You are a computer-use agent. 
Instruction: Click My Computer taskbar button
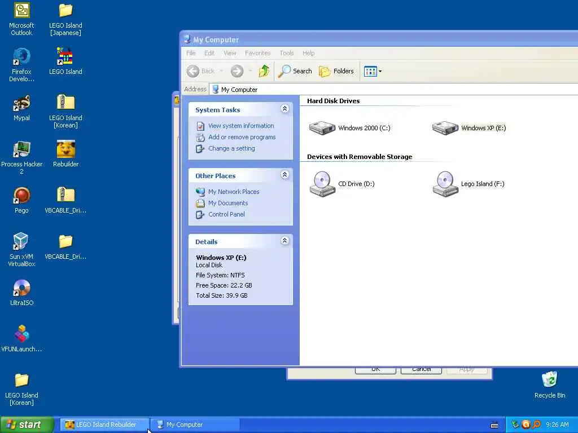pyautogui.click(x=195, y=425)
